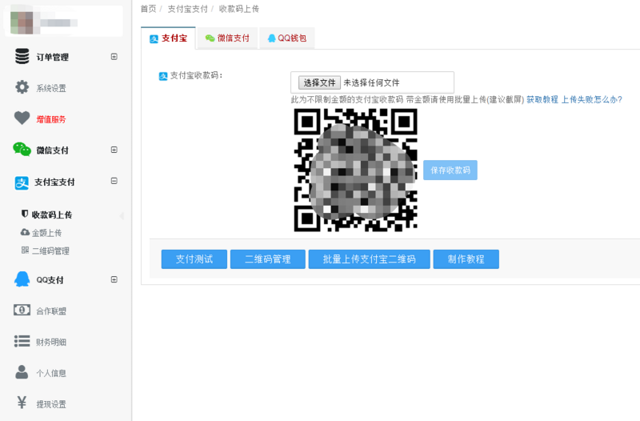Open 个人信息 in the sidebar

[x=51, y=373]
